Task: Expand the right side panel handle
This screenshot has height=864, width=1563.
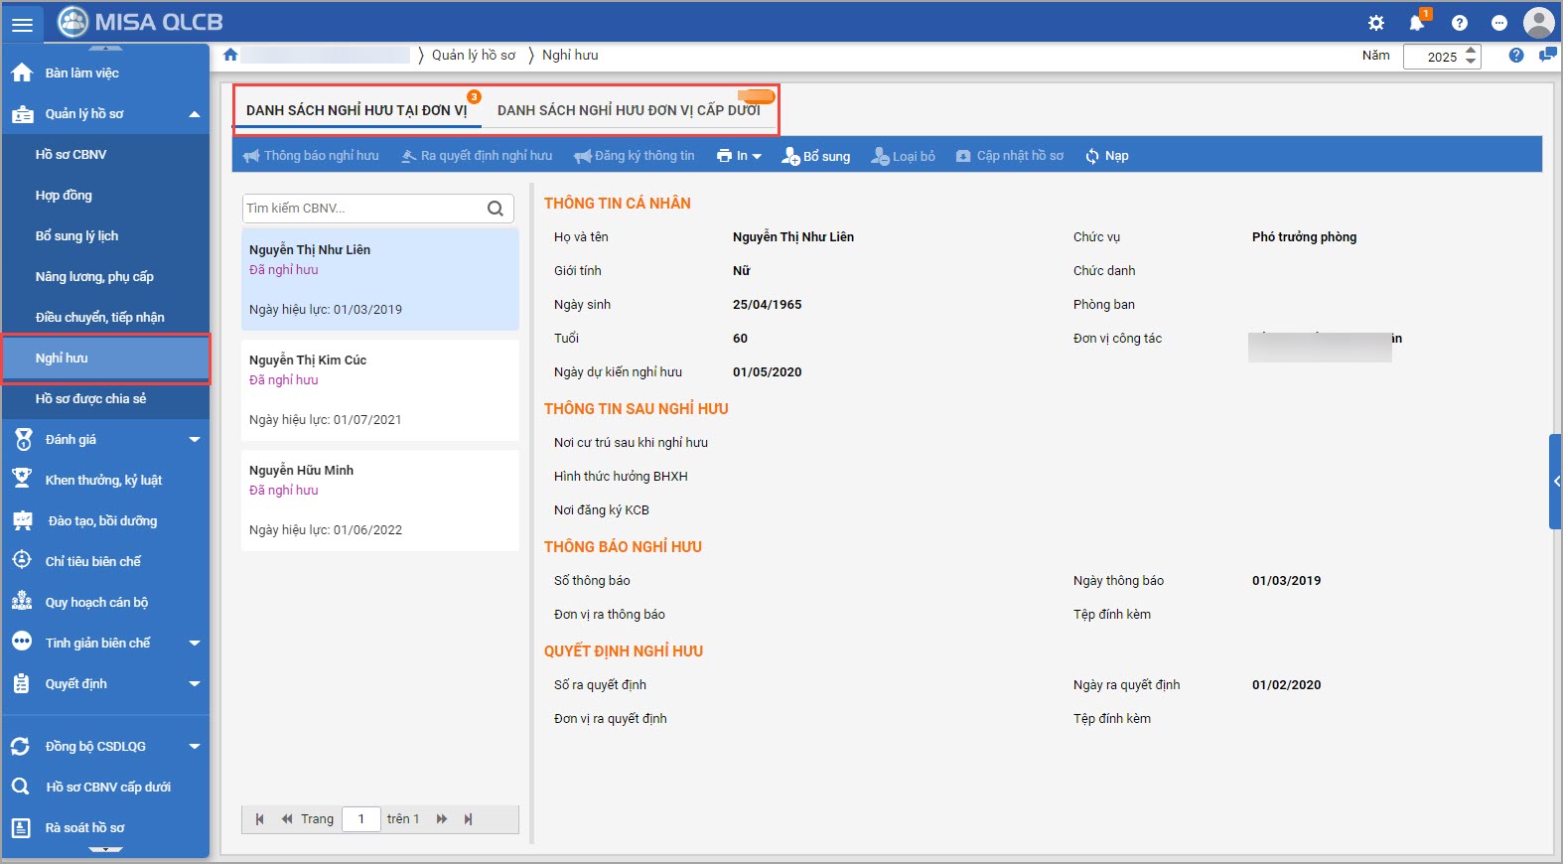Action: (x=1556, y=481)
